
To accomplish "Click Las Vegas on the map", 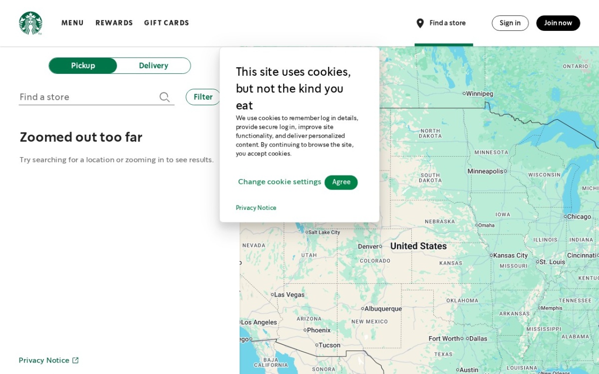I will click(x=289, y=295).
